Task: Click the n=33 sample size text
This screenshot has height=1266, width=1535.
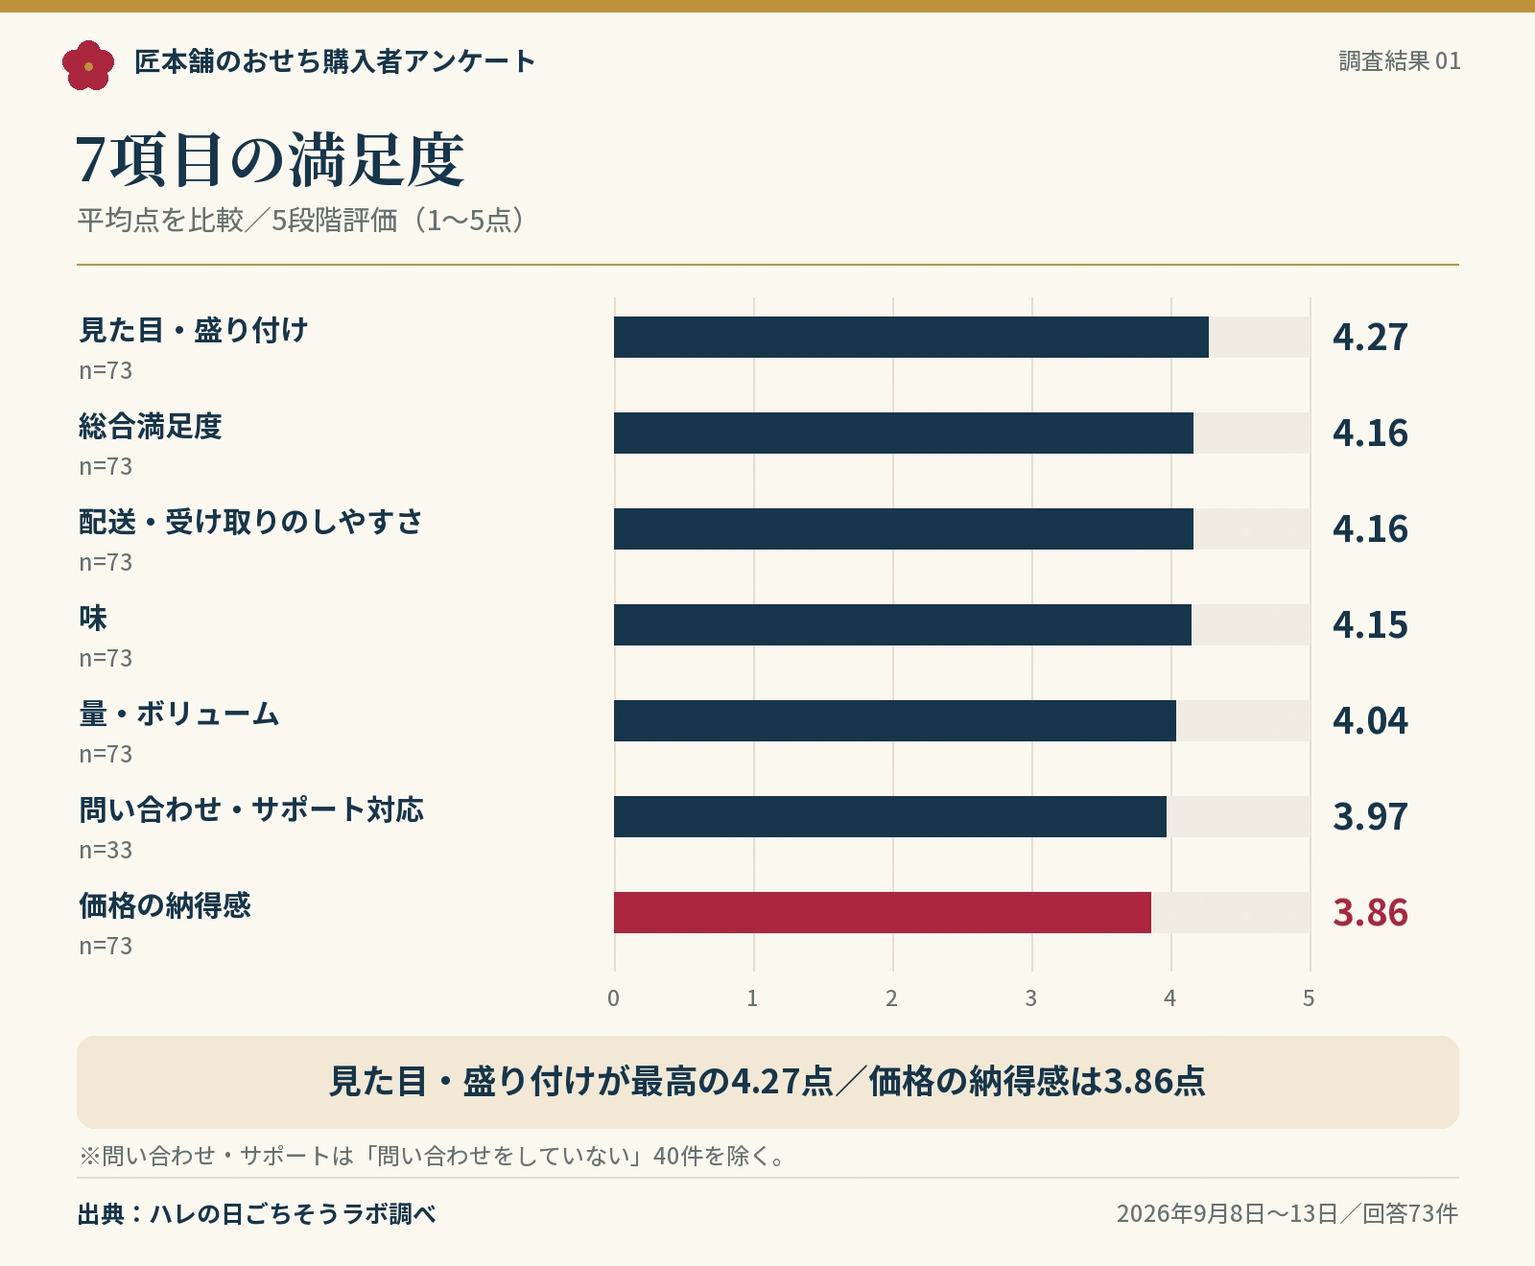Action: (x=106, y=850)
